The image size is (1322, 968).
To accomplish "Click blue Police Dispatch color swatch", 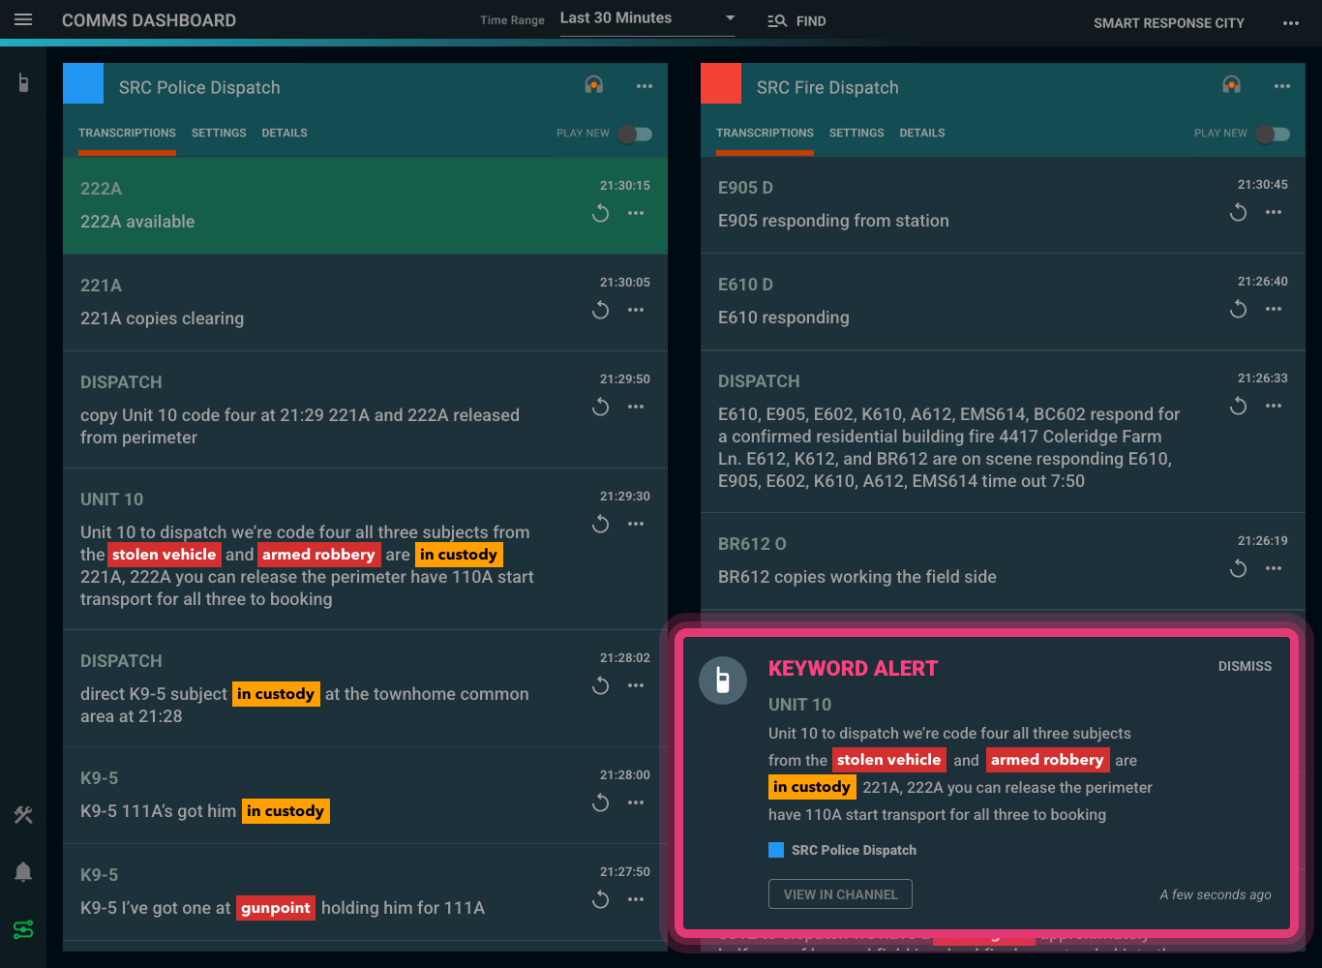I will pyautogui.click(x=83, y=83).
